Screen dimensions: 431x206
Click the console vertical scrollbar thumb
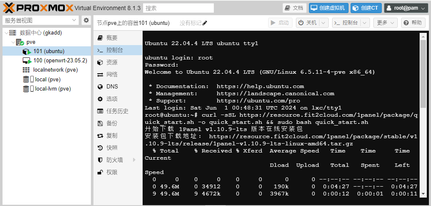click(423, 74)
